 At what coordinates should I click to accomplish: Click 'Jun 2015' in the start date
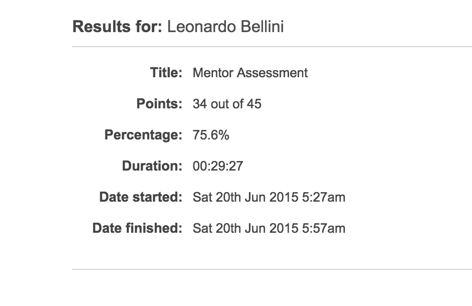[x=271, y=197]
